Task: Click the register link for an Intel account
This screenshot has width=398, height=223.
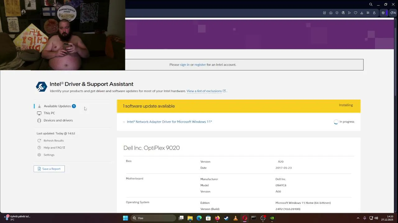Action: pos(200,65)
